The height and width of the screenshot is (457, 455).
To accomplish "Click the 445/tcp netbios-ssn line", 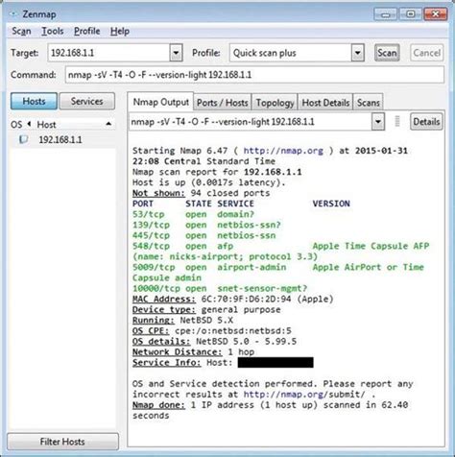I will (204, 235).
